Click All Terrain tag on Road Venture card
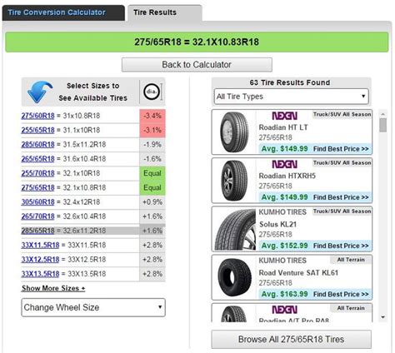This screenshot has width=395, height=353. pyautogui.click(x=351, y=260)
